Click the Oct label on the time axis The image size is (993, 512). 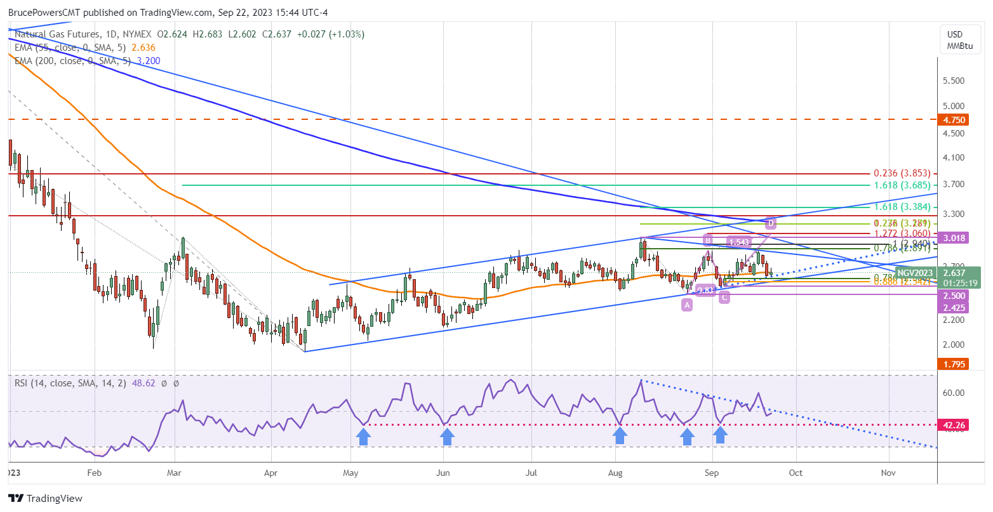(796, 473)
